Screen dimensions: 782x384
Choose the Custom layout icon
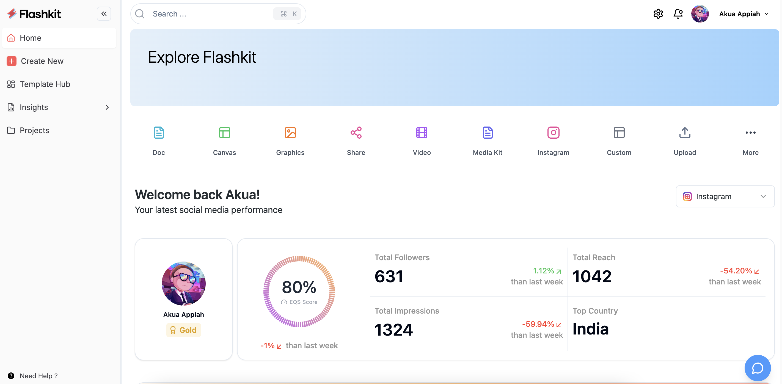tap(619, 133)
